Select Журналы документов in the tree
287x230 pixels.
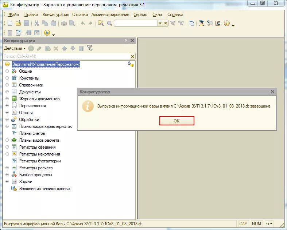tap(39, 99)
